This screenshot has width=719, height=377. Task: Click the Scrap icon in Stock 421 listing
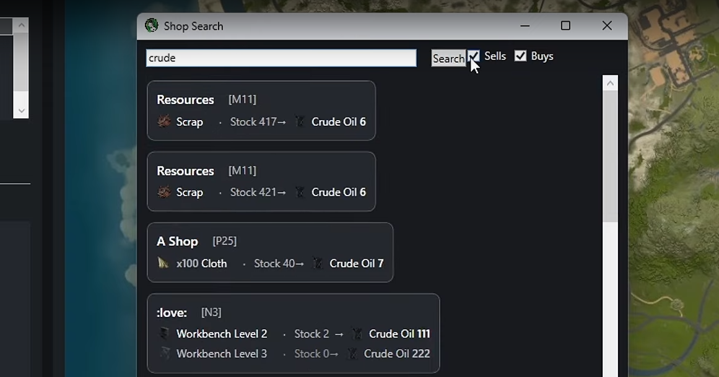click(163, 192)
